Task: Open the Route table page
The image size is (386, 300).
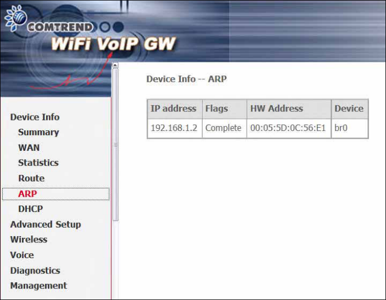Action: 31,178
